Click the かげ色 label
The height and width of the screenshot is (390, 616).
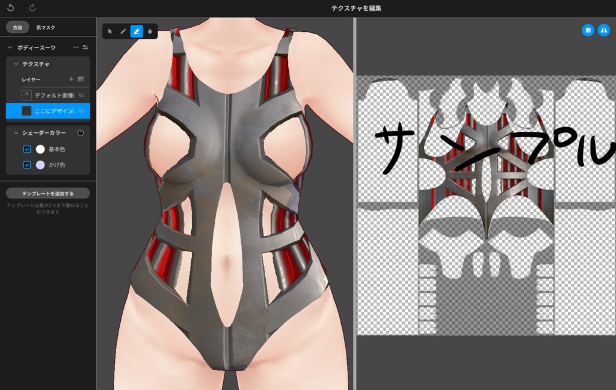pyautogui.click(x=57, y=165)
